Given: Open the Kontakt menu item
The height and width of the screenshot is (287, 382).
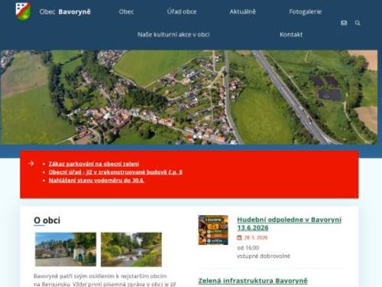Looking at the screenshot, I should click(291, 34).
